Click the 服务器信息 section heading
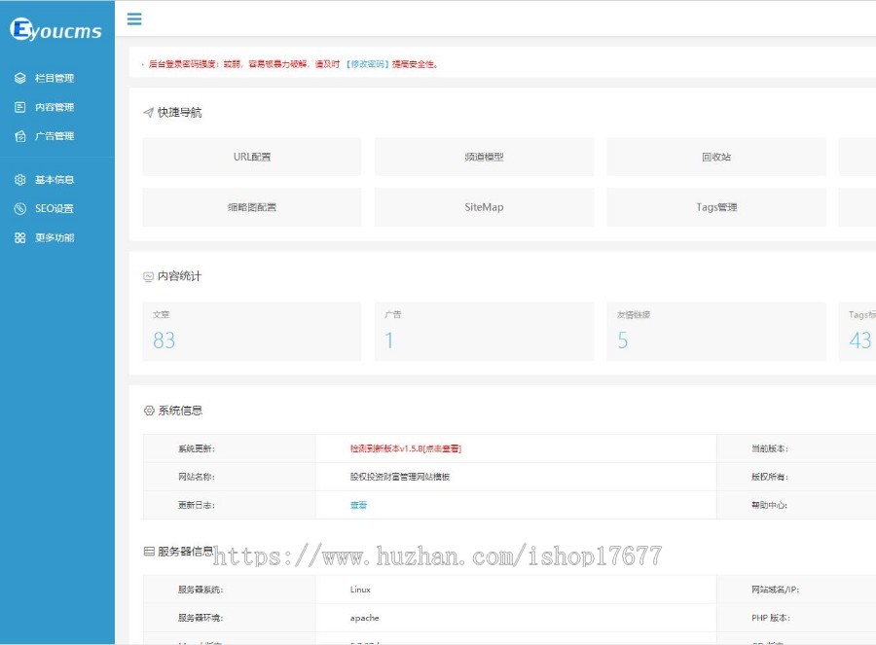Viewport: 876px width, 645px height. coord(186,552)
